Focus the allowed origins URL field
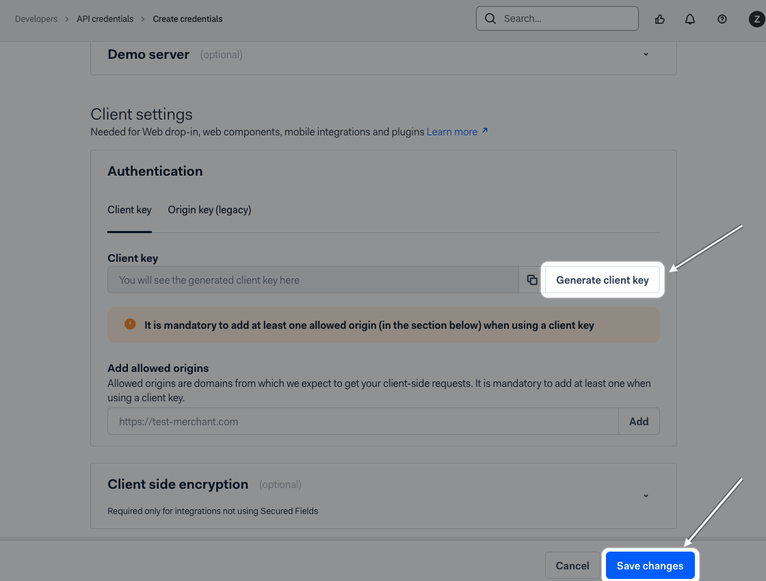 [x=363, y=421]
